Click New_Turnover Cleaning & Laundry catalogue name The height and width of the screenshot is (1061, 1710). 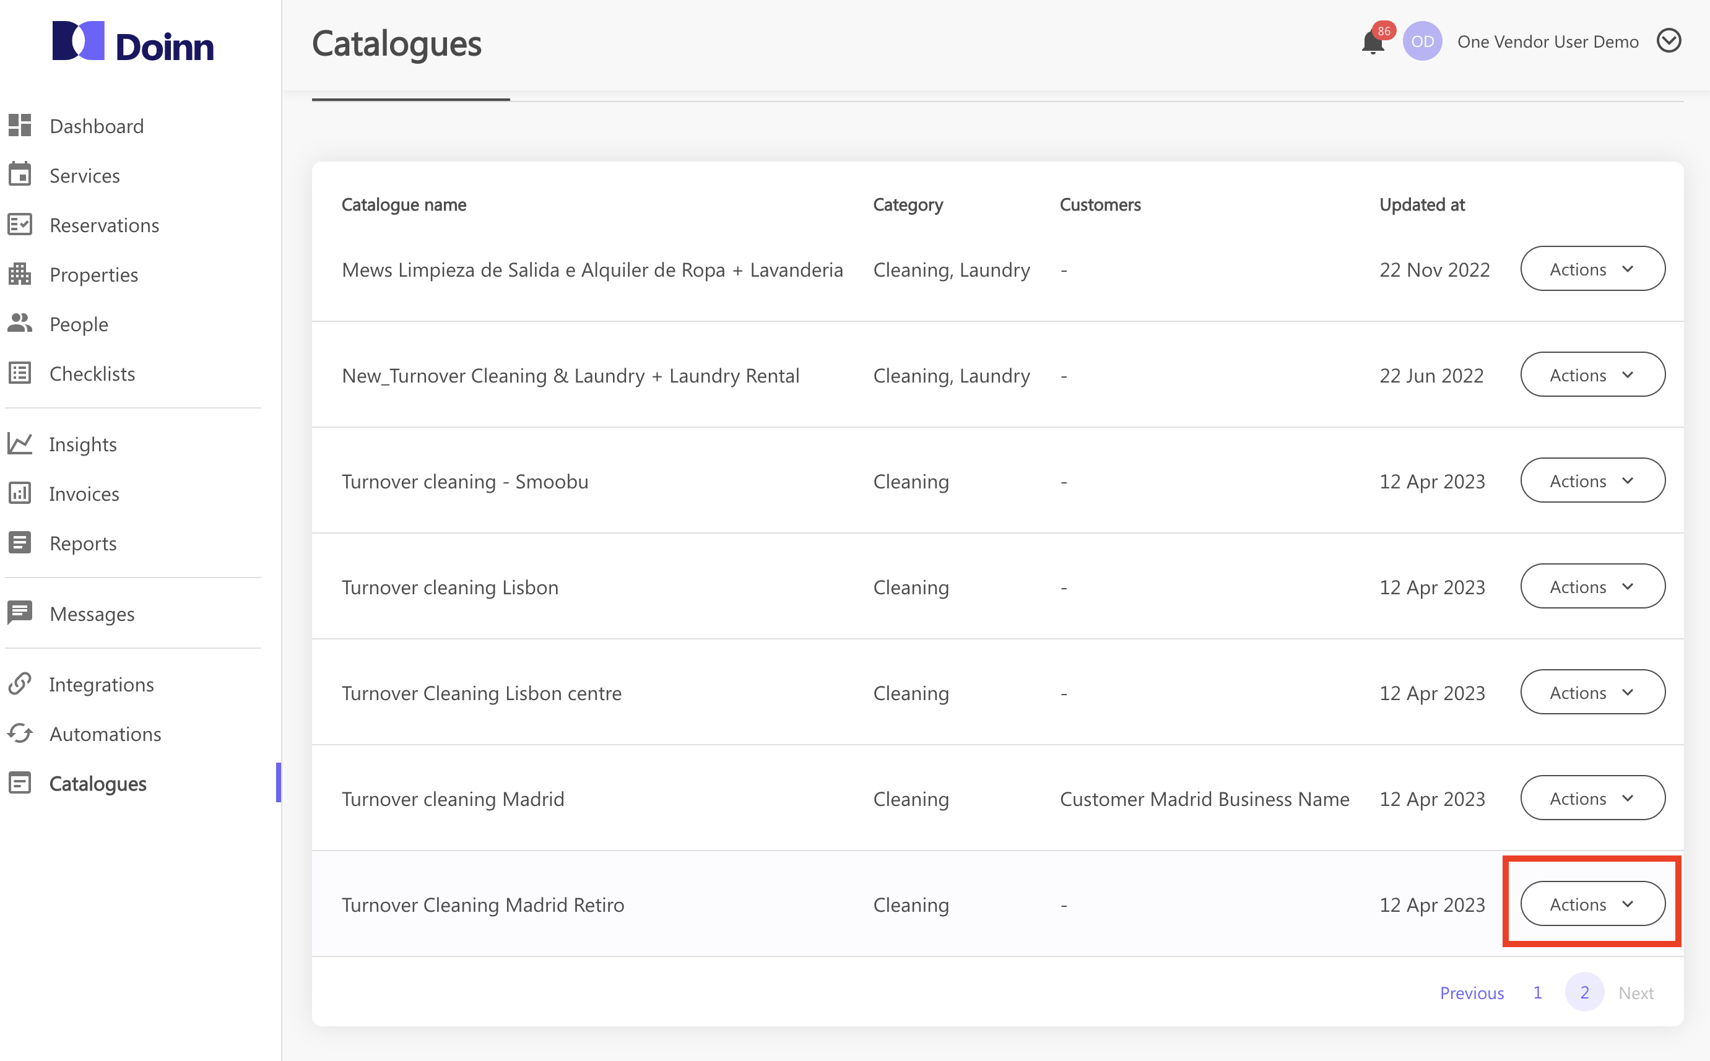point(570,376)
